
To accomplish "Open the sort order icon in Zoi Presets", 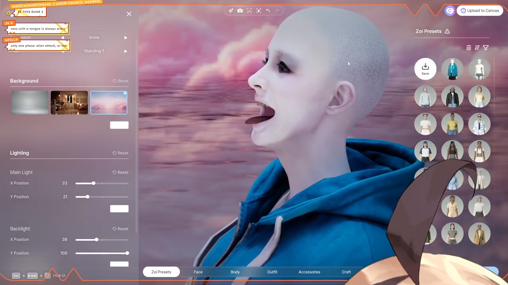I will [477, 47].
